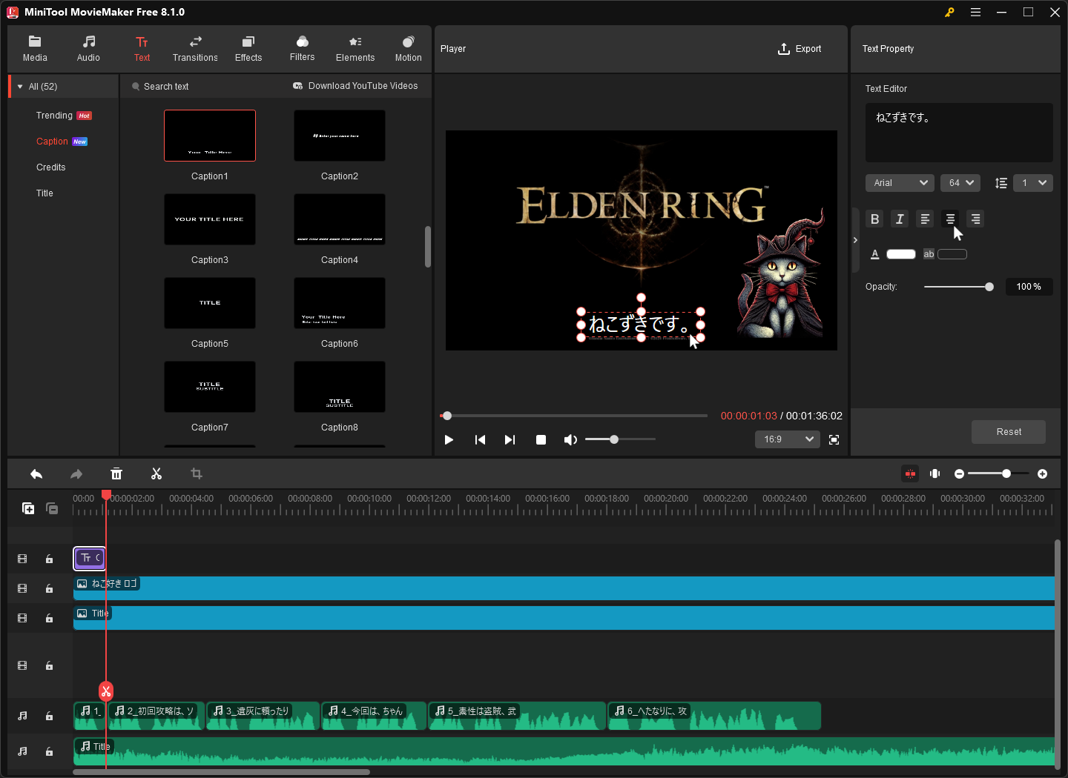Click the audio recording marker icon
This screenshot has height=778, width=1068.
pyautogui.click(x=935, y=473)
